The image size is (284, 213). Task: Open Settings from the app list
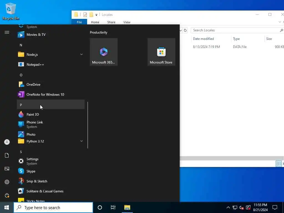(51, 161)
